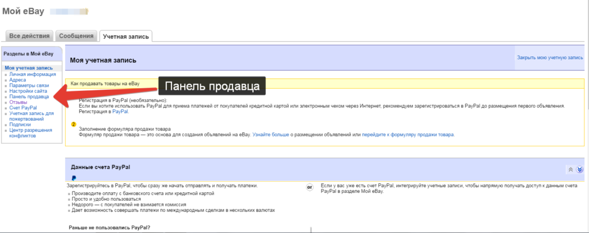Open Узнайте больше link
This screenshot has height=233, width=589.
[x=270, y=134]
